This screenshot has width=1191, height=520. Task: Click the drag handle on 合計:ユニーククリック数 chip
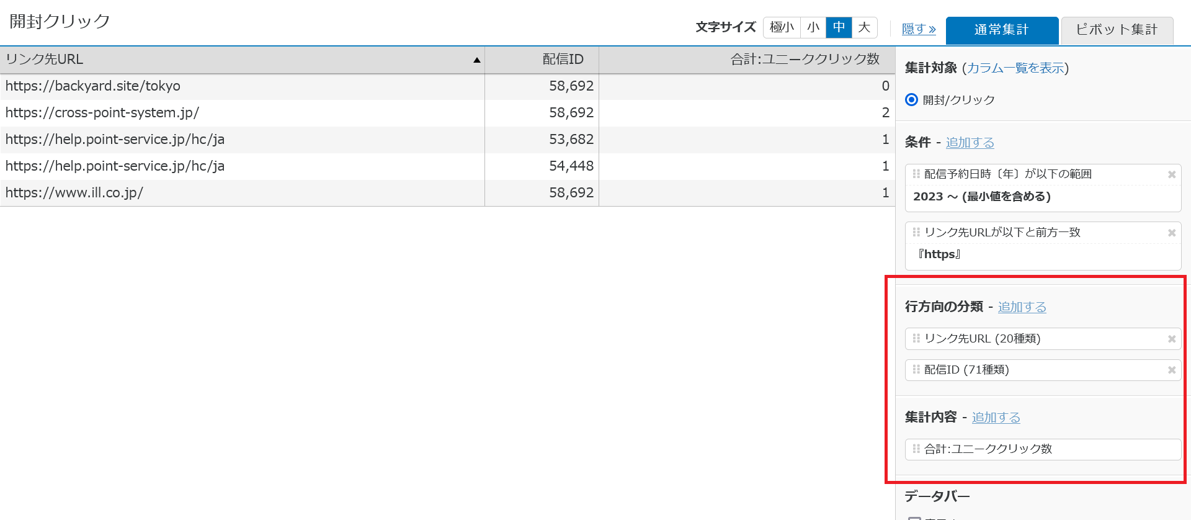point(916,449)
